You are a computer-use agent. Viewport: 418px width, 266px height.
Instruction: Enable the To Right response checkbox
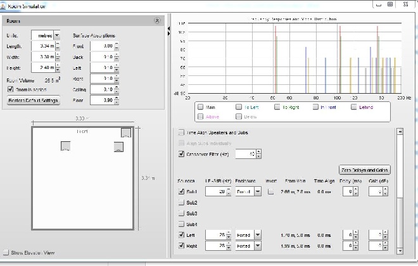(277, 107)
